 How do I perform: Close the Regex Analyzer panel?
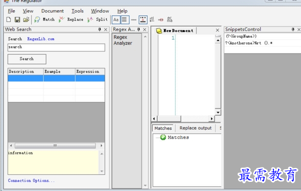[145, 30]
